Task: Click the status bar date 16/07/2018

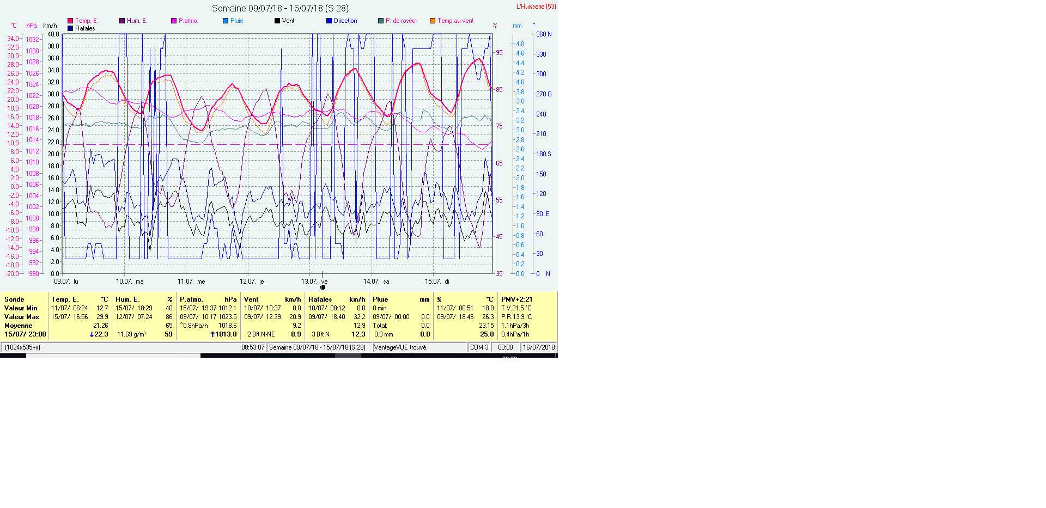Action: pos(539,347)
